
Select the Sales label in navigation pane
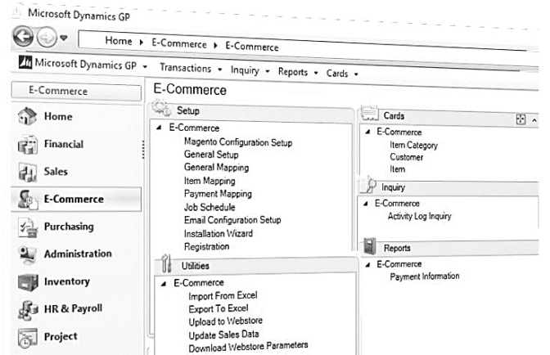tap(56, 172)
